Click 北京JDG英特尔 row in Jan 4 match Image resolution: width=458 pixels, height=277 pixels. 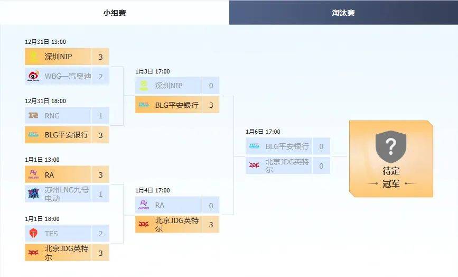pyautogui.click(x=177, y=224)
